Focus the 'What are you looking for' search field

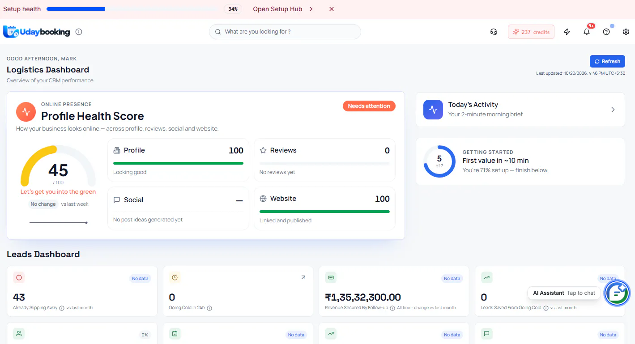(x=285, y=32)
